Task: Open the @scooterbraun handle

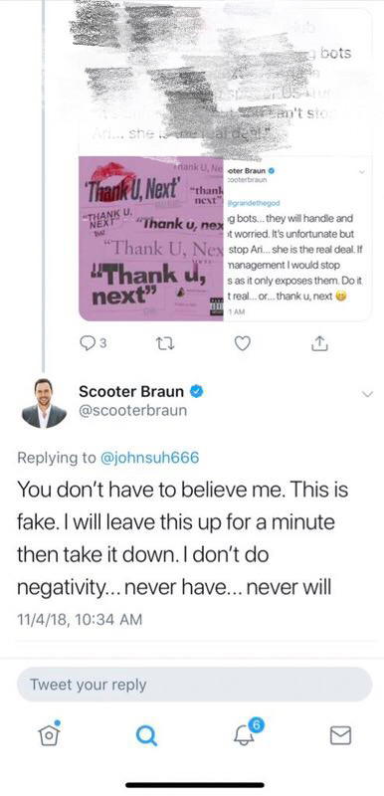Action: 133,410
